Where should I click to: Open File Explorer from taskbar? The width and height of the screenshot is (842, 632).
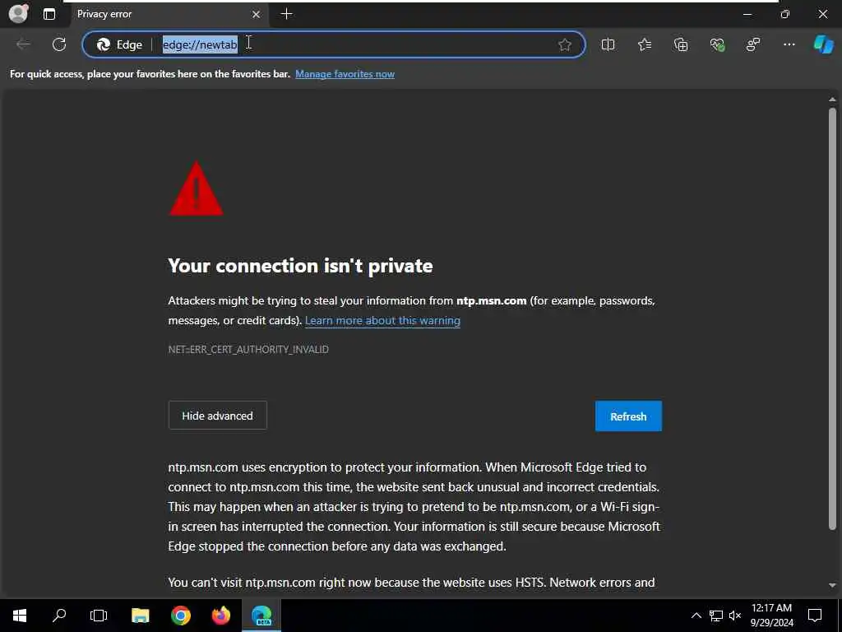click(x=140, y=616)
